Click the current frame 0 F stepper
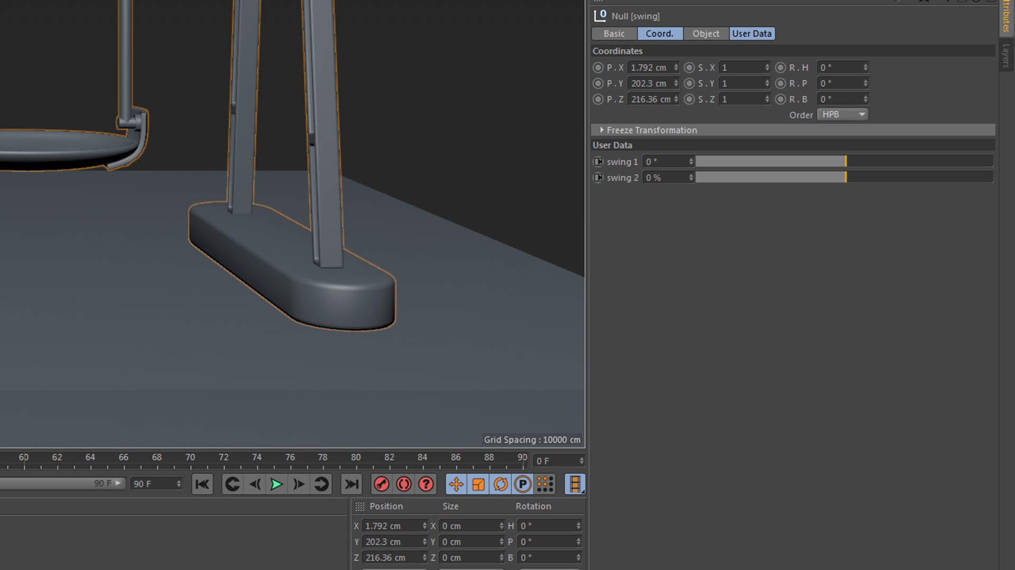Image resolution: width=1015 pixels, height=570 pixels. click(x=582, y=461)
